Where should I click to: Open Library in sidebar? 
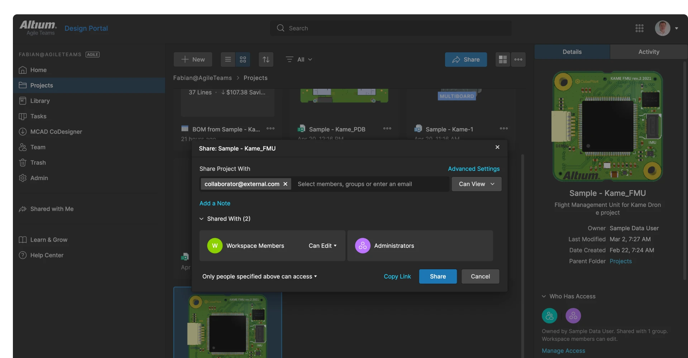tap(89, 101)
